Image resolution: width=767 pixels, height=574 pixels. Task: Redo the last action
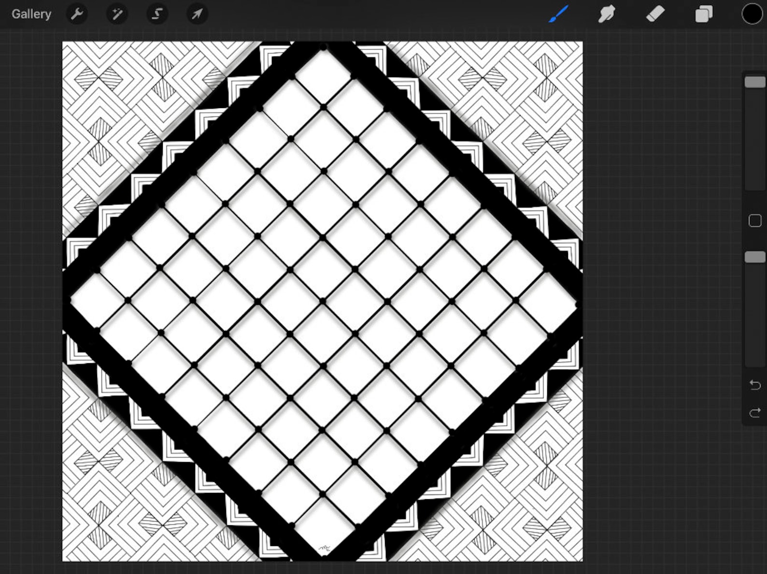[755, 413]
